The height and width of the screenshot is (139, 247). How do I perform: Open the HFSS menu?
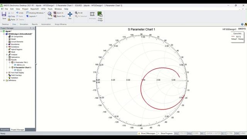pyautogui.click(x=43, y=9)
